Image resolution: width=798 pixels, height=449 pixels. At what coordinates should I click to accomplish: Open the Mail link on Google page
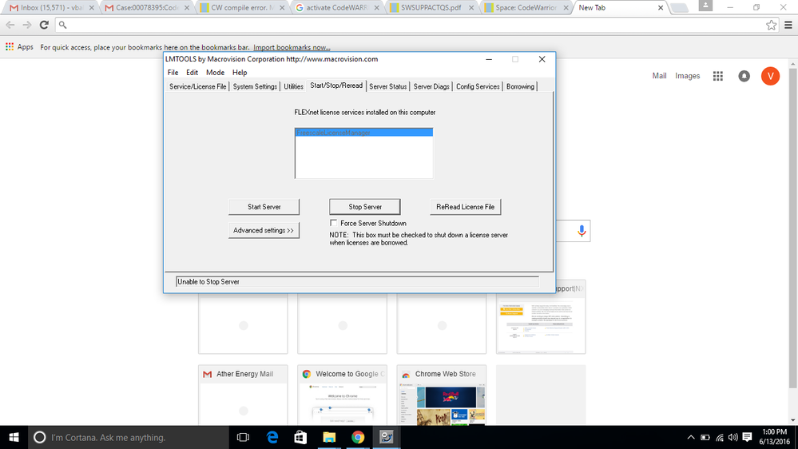coord(659,76)
